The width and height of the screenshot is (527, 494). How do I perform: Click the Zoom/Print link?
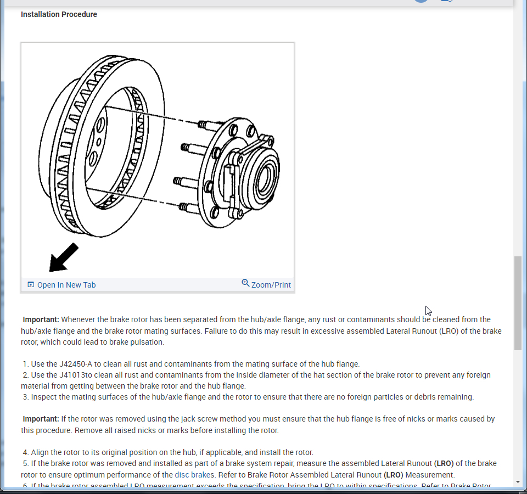point(271,285)
